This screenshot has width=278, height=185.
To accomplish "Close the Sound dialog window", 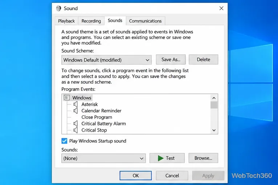I will (x=221, y=8).
